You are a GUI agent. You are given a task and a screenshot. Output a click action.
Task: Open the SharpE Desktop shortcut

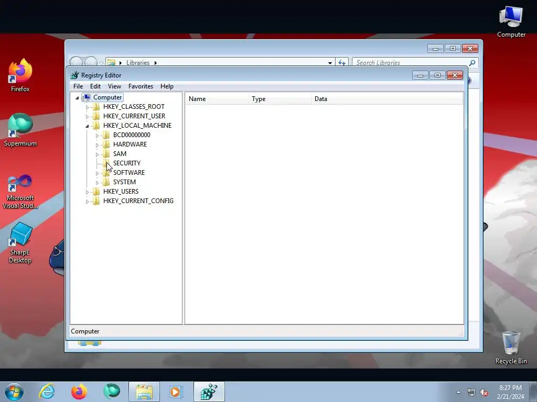(20, 243)
